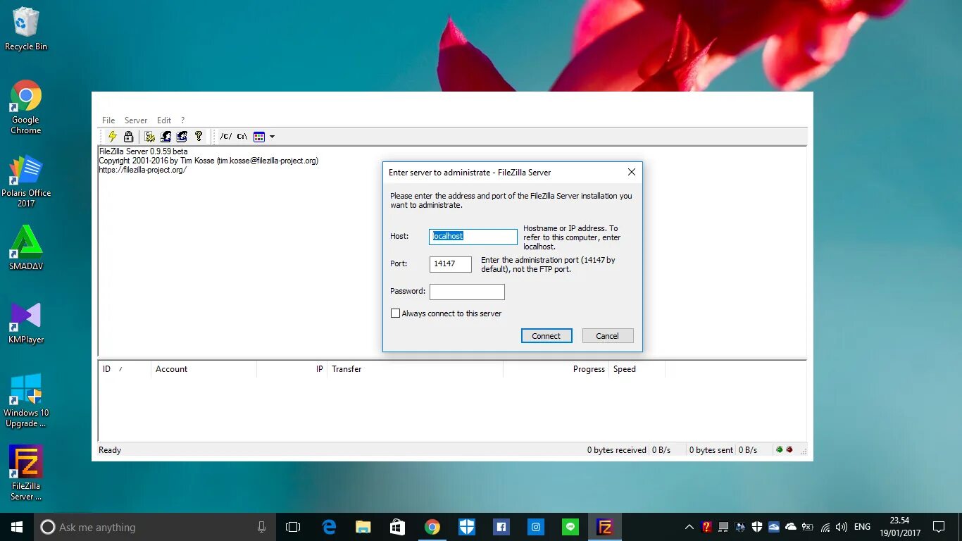This screenshot has height=541, width=962.
Task: Open the Facebook app taskbar icon
Action: pos(501,527)
